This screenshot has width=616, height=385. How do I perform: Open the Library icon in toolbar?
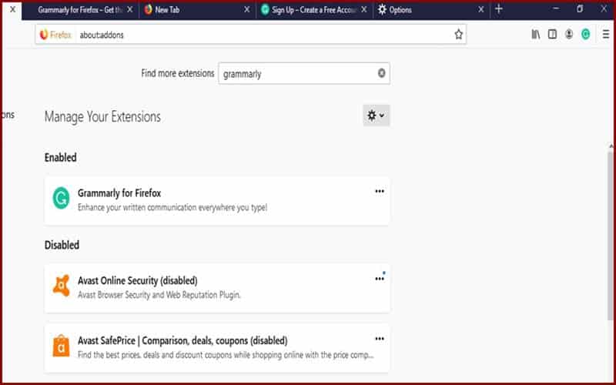[536, 35]
